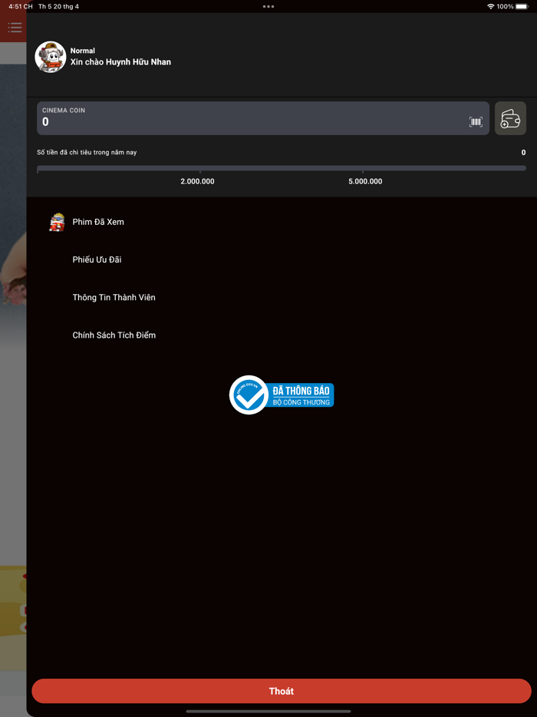Open Thông Tin Thành Viên
The width and height of the screenshot is (537, 717).
tap(114, 298)
